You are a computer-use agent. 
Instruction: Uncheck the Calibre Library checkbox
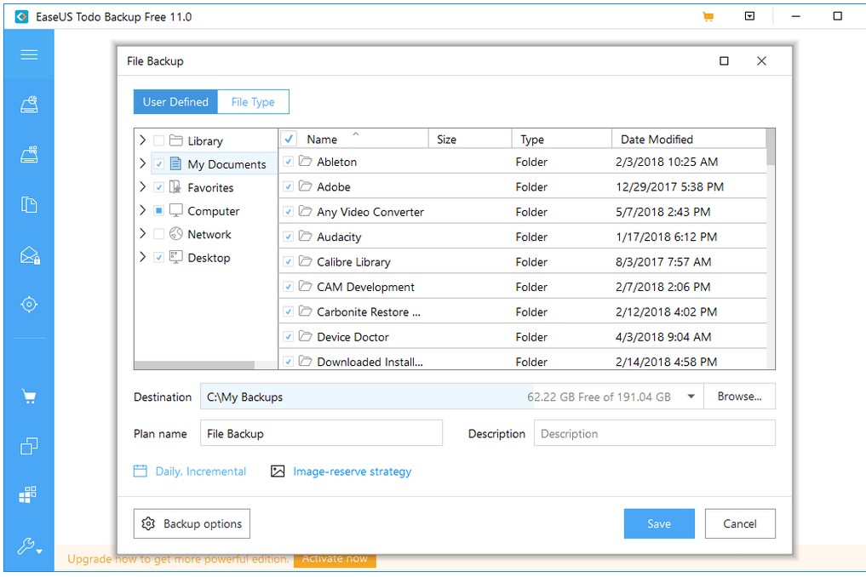(x=288, y=262)
